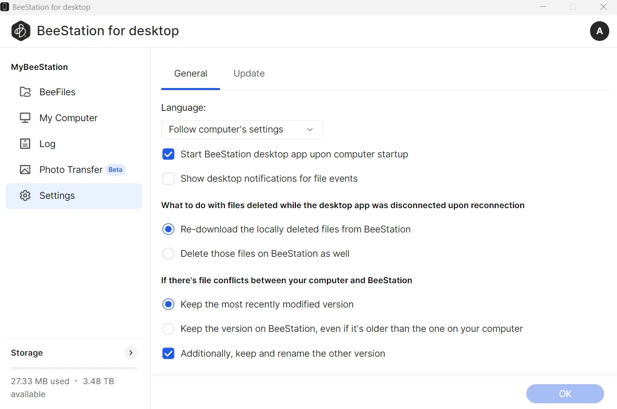Click the storage usage progress bar
Screen dimensions: 617x409
tap(74, 368)
